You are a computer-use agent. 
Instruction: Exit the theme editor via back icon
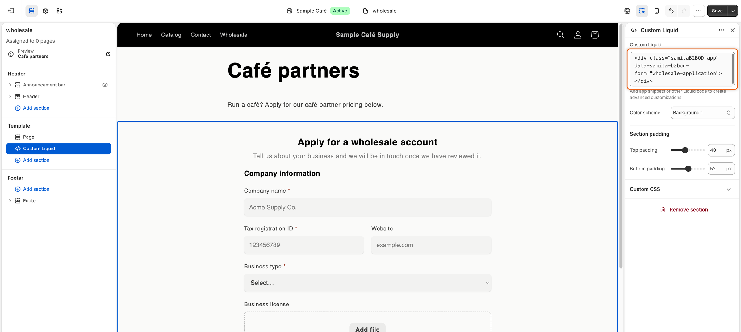tap(11, 11)
